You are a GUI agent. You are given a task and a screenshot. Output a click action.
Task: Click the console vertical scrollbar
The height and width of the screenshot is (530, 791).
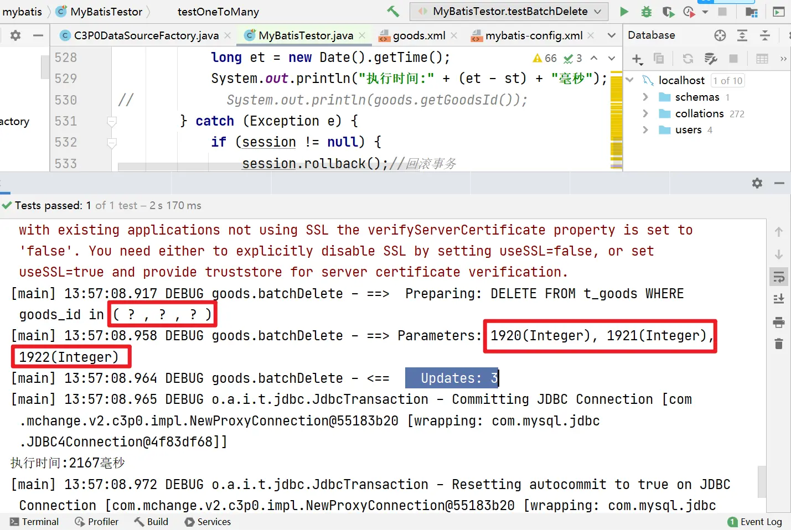point(762,482)
